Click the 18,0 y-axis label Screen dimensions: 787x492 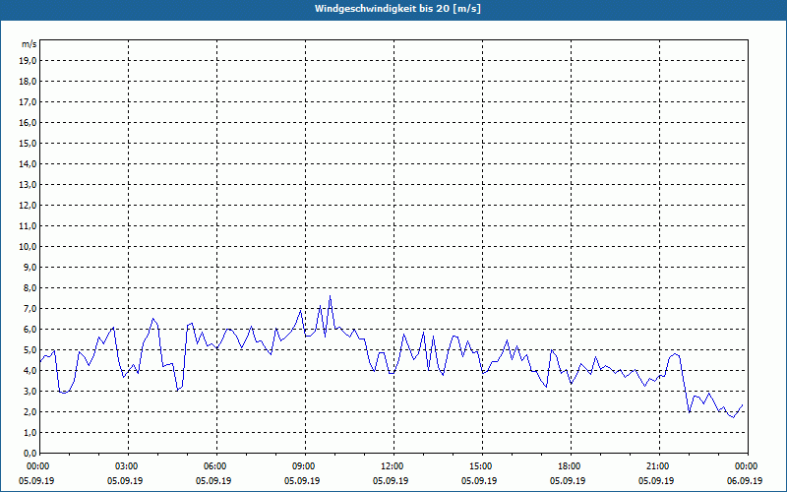coord(28,82)
